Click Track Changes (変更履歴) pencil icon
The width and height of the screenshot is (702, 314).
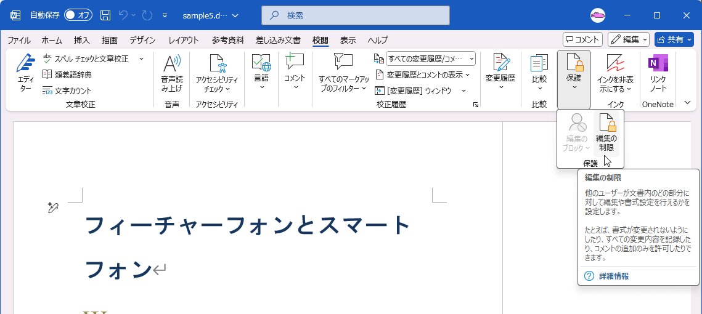[x=500, y=63]
